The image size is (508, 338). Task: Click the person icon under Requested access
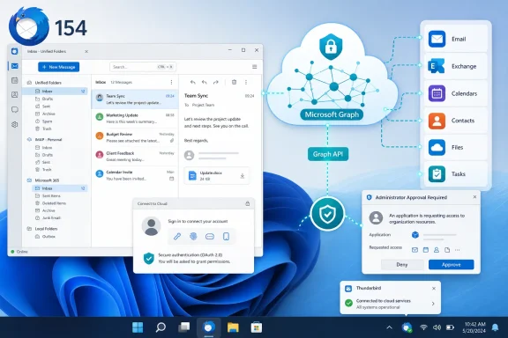point(437,250)
